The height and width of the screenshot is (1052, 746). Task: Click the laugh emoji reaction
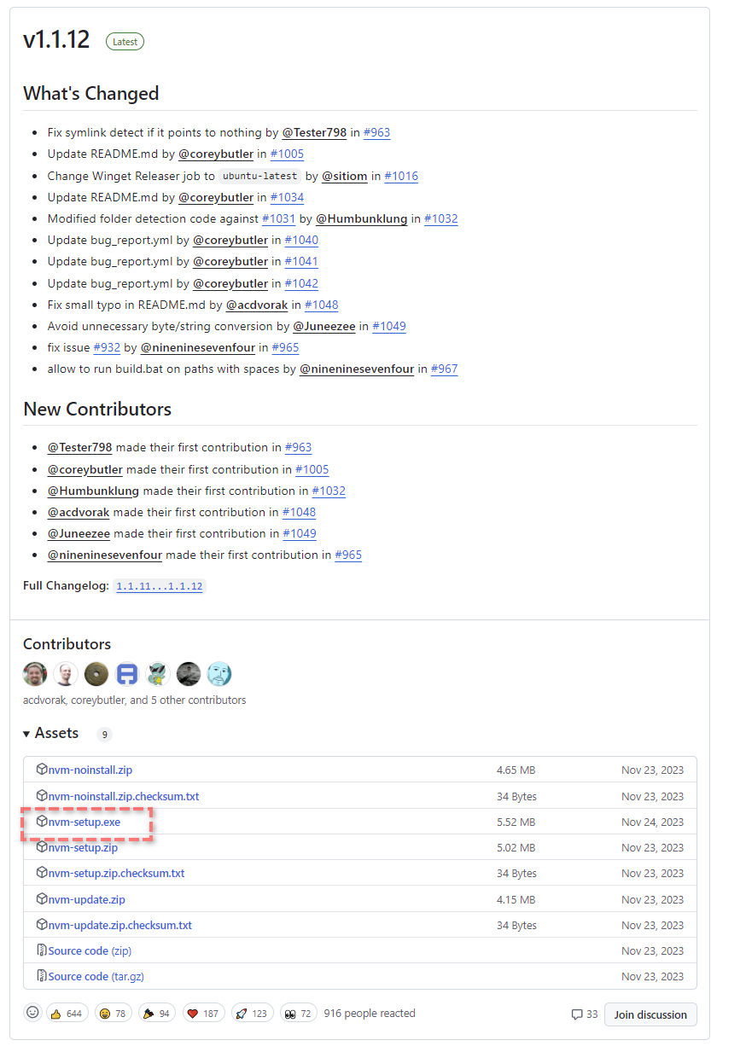click(x=112, y=1014)
